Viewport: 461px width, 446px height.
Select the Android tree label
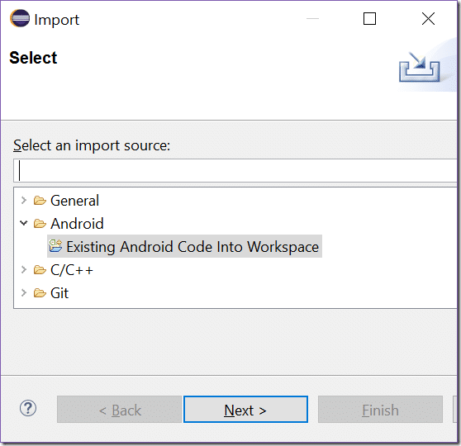tap(77, 224)
